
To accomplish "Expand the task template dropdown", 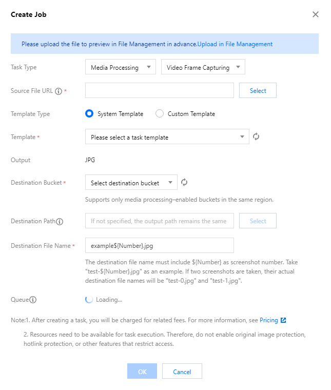I will [x=167, y=136].
